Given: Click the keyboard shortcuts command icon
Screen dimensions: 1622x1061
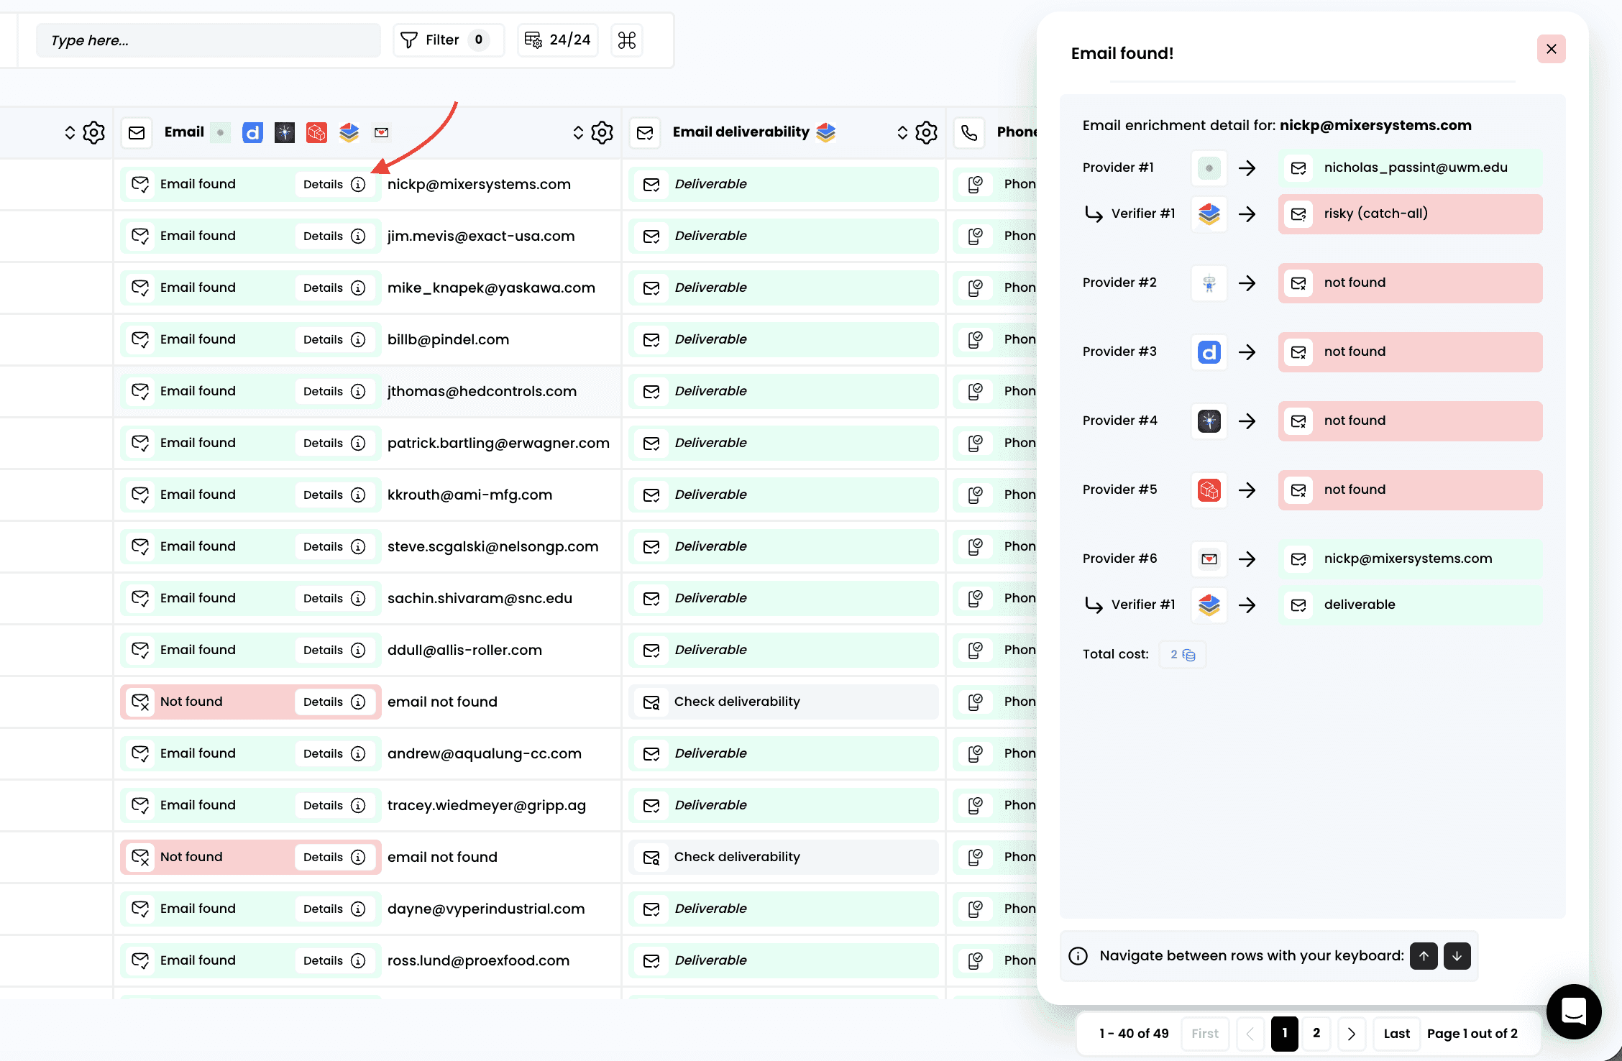Looking at the screenshot, I should point(626,40).
